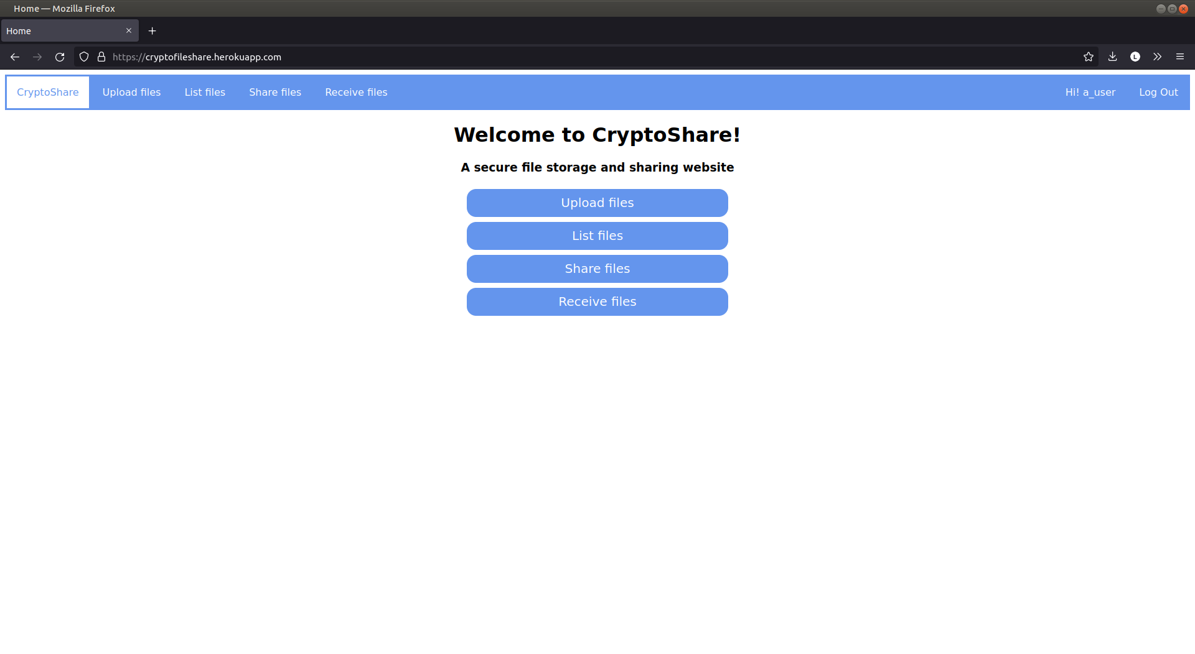Reload the current page

[60, 57]
